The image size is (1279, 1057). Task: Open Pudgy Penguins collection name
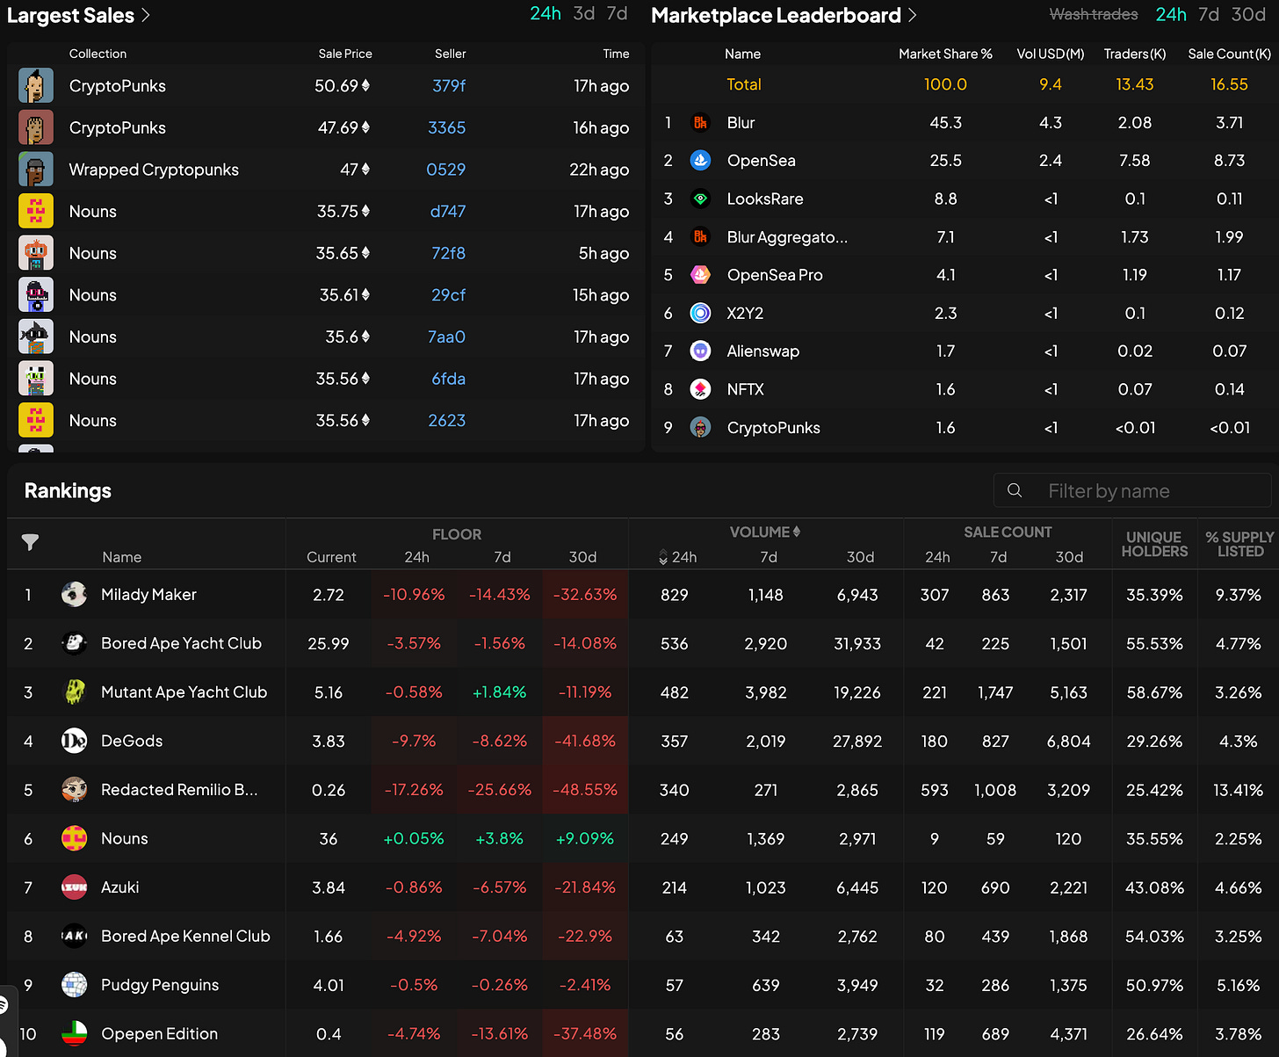coord(160,985)
